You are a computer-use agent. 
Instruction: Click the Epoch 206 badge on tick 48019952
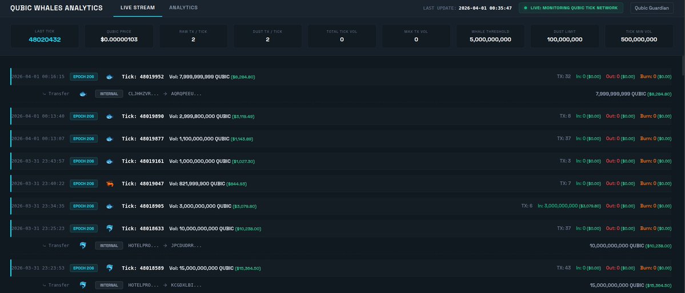click(83, 77)
